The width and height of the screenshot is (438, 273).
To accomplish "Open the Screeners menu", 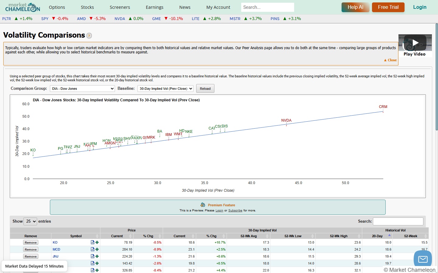I will (x=120, y=7).
